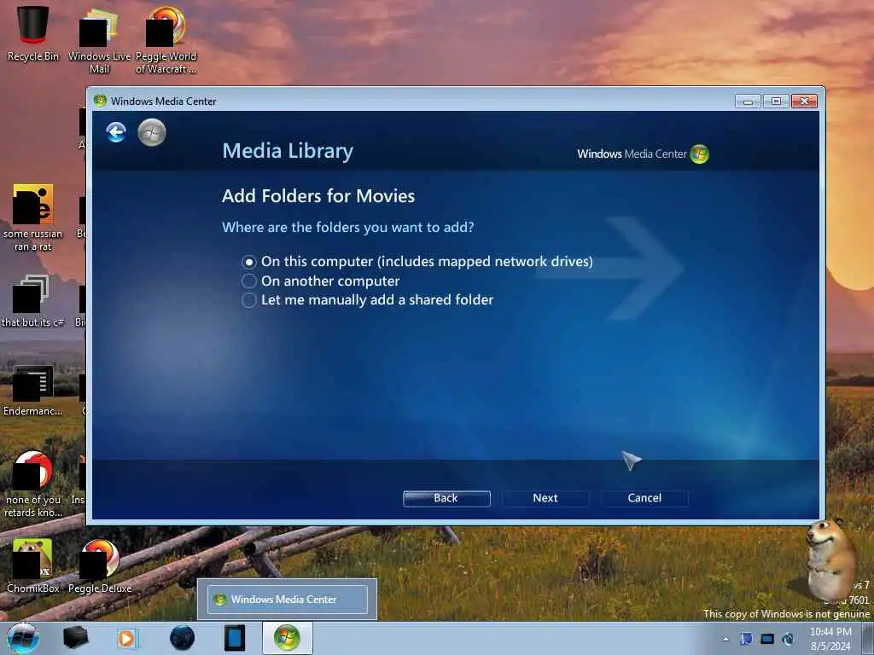This screenshot has width=874, height=655.
Task: Click the Back button
Action: [x=446, y=498]
